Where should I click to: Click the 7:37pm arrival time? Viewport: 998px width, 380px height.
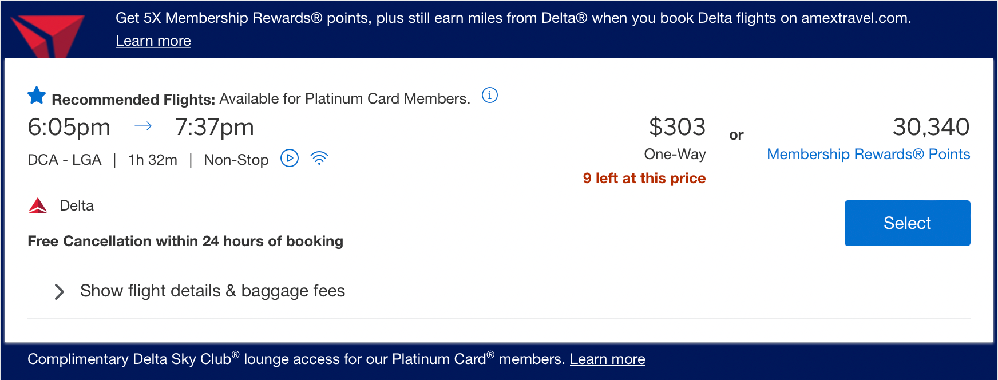coord(215,127)
